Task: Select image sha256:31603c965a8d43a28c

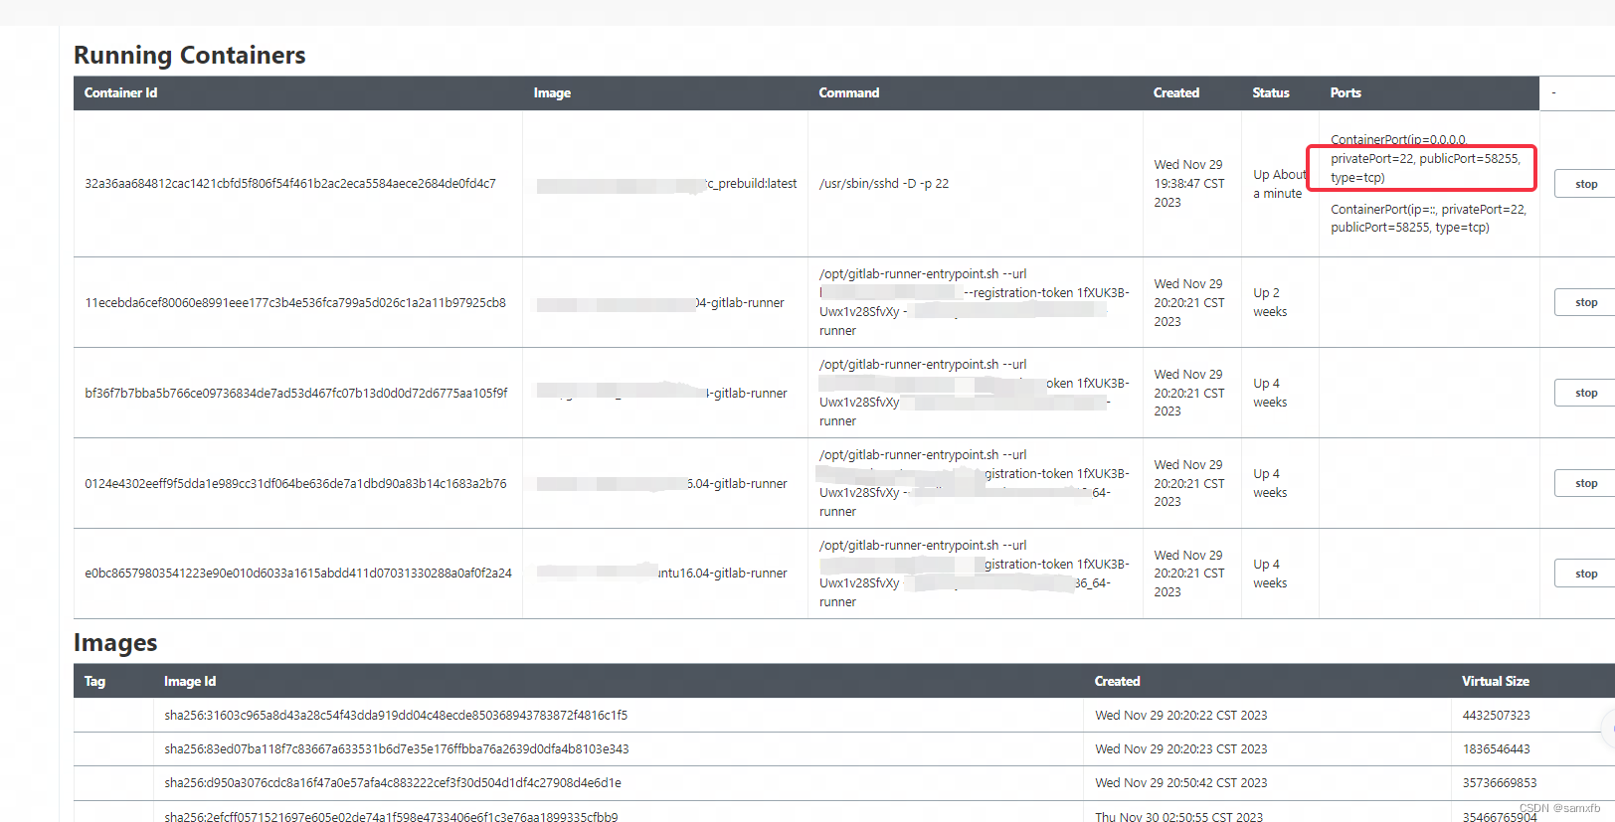Action: 396,715
